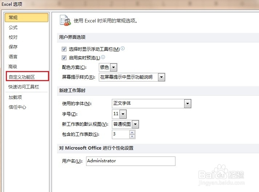Open the 新工作表的默认视图 dropdown
The image size is (259, 192).
[x=135, y=124]
